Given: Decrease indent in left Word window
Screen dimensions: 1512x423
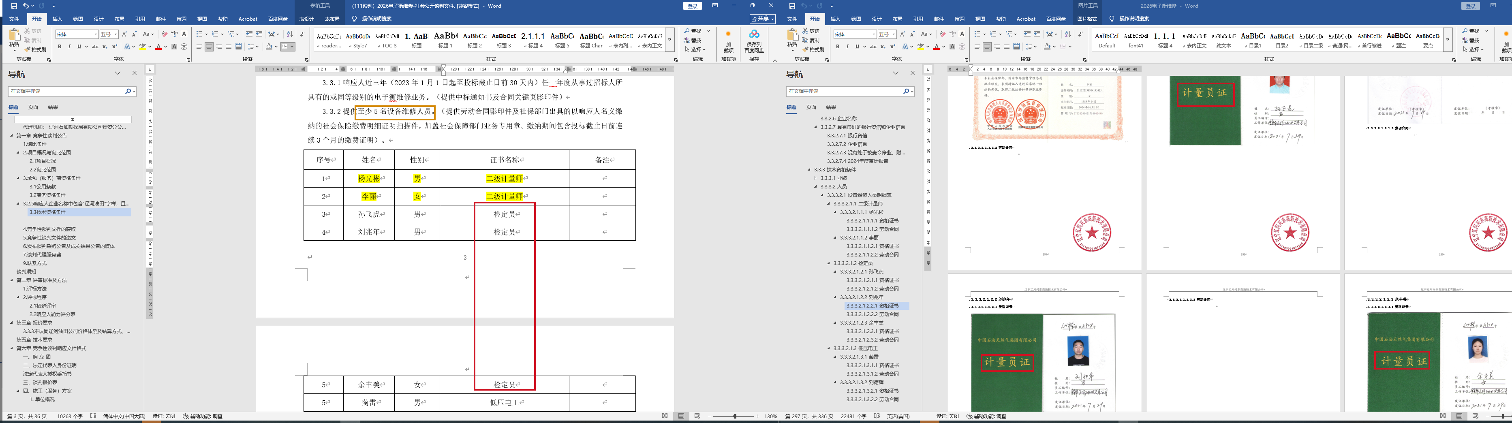Looking at the screenshot, I should click(x=250, y=34).
